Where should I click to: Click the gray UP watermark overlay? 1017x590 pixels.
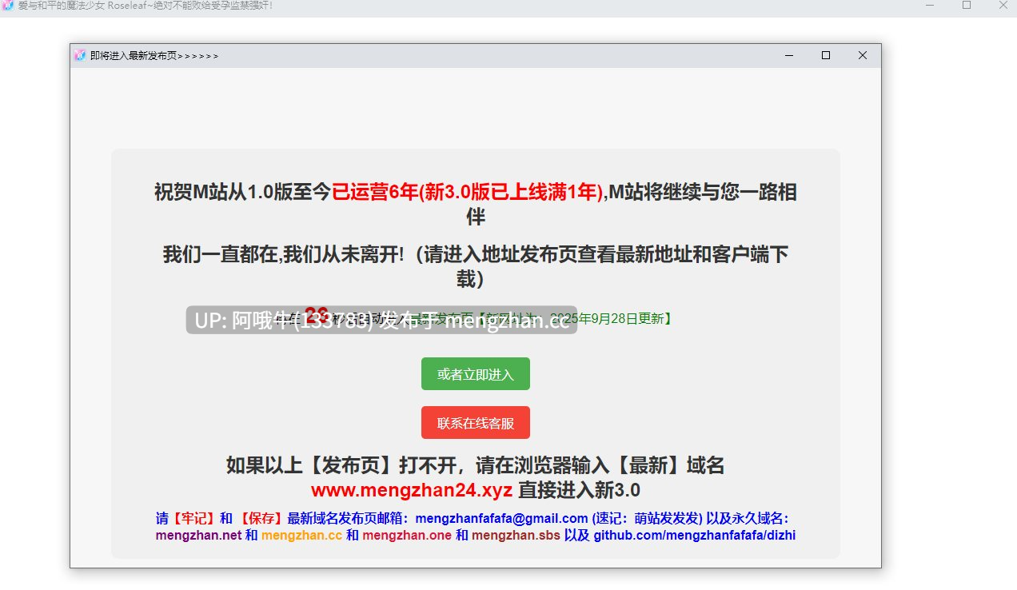click(381, 321)
